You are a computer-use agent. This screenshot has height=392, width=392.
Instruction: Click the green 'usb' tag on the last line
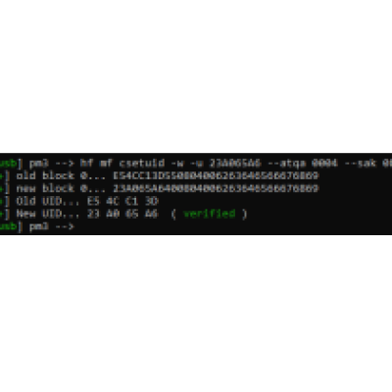point(8,226)
